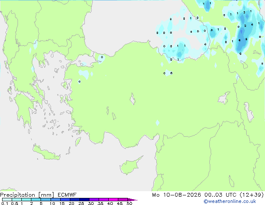Click the legend value "30"

click(x=91, y=203)
